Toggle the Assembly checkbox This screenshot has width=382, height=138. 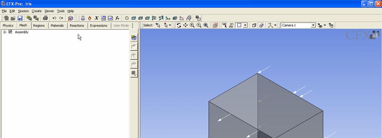10,32
